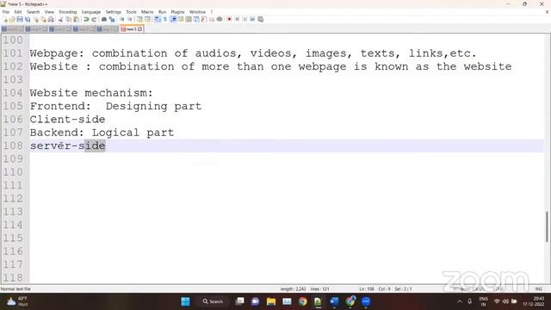Toggle synchronized vertical scrolling
551x310 pixels.
[139, 20]
